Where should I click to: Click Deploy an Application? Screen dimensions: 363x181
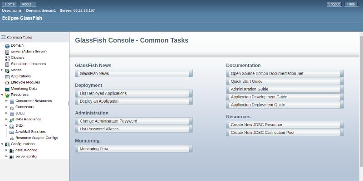(134, 101)
